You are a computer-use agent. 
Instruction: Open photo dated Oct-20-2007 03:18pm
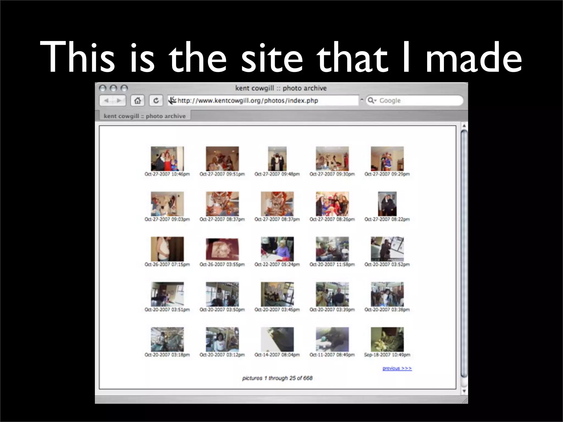point(167,339)
